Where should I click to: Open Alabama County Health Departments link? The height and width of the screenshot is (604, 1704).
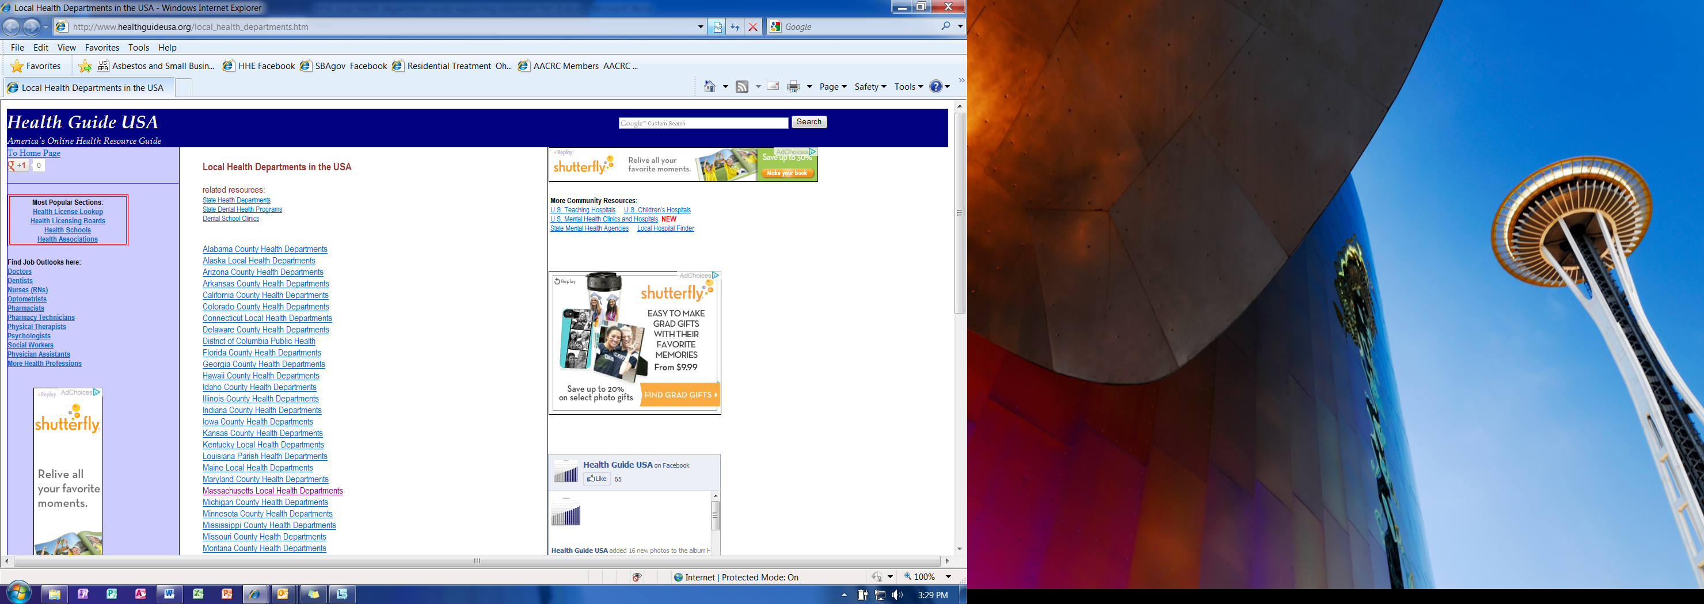click(x=265, y=249)
